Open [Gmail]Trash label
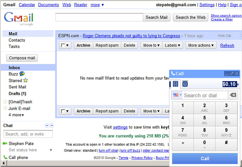This screenshot has height=167, width=242. coord(20,102)
